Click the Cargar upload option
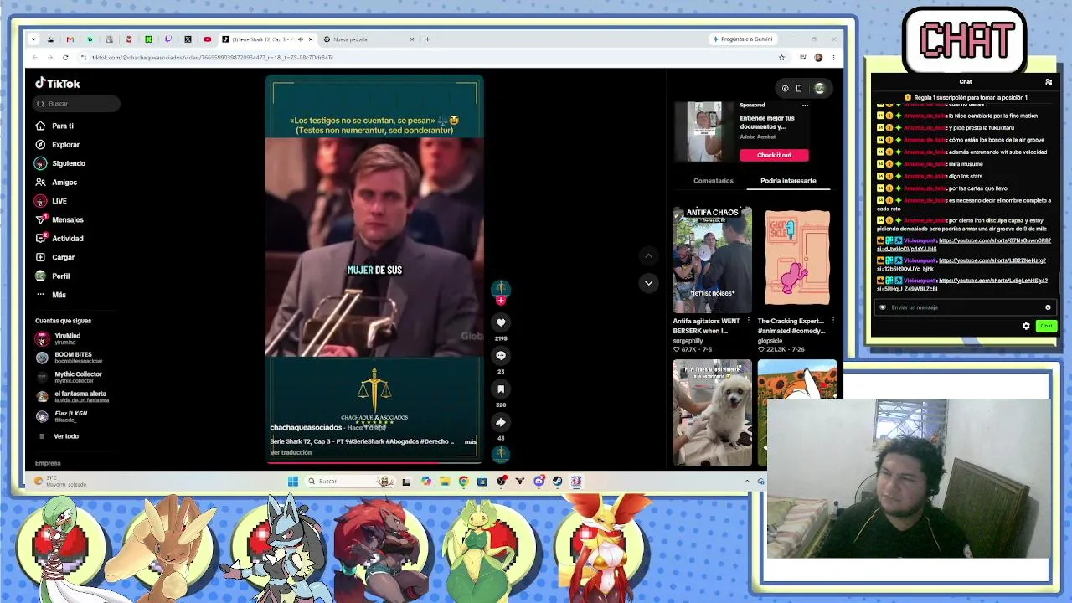Image resolution: width=1072 pixels, height=603 pixels. [x=55, y=257]
